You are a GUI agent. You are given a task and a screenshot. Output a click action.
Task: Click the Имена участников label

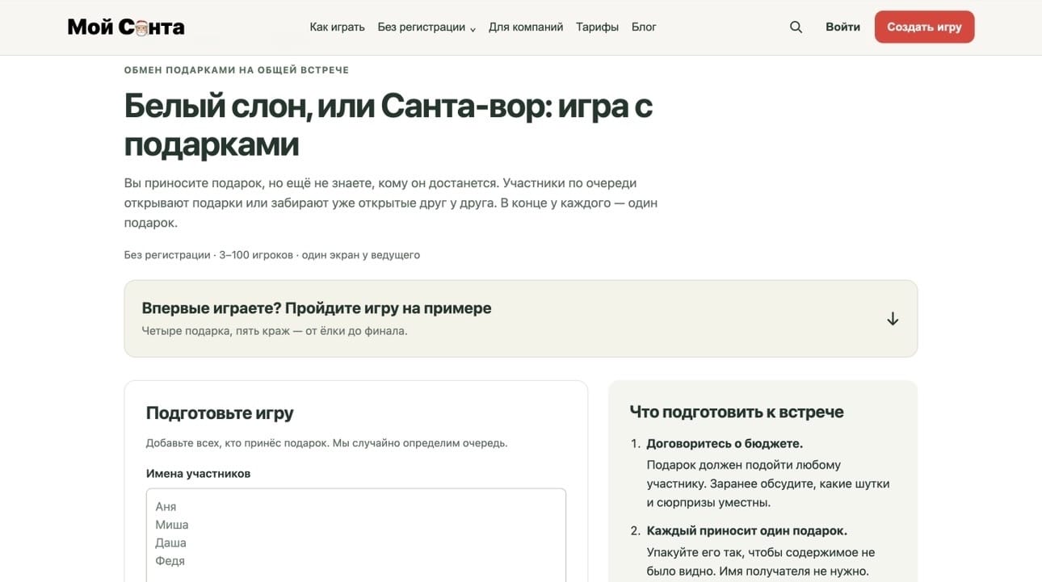click(198, 474)
